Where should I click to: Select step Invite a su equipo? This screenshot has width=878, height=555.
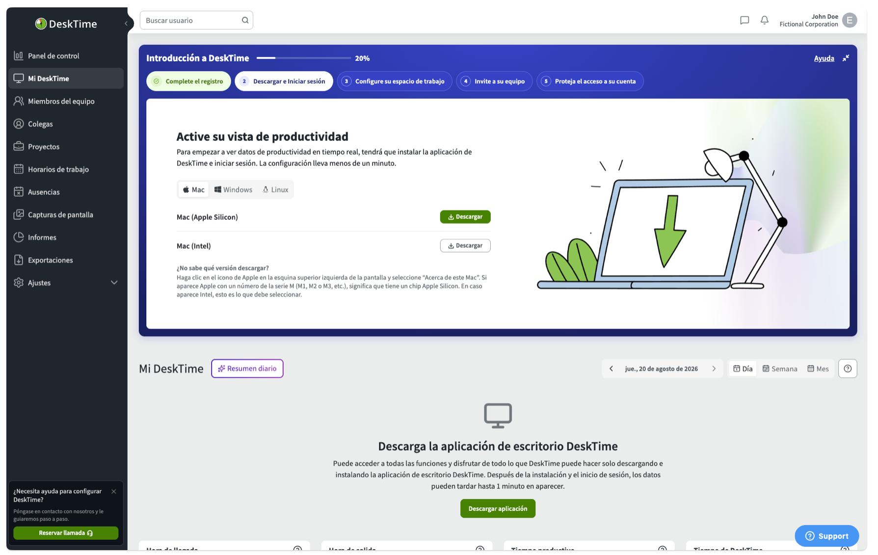pos(494,81)
